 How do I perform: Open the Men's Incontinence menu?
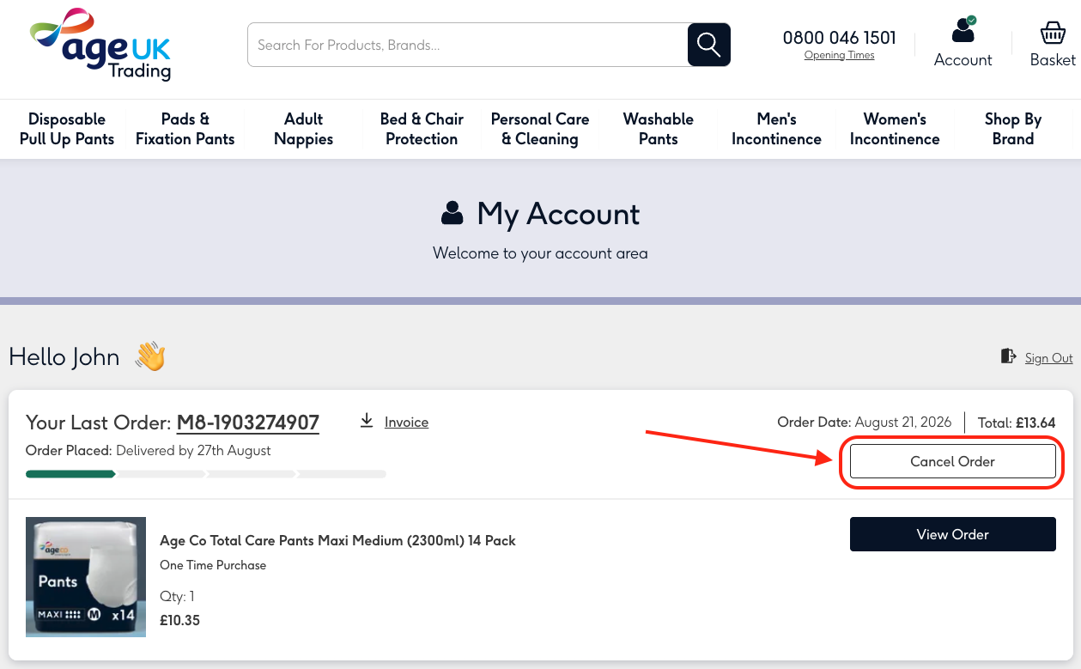click(776, 129)
